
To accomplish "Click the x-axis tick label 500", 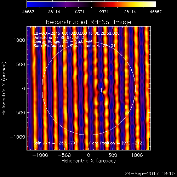I will [113, 155].
